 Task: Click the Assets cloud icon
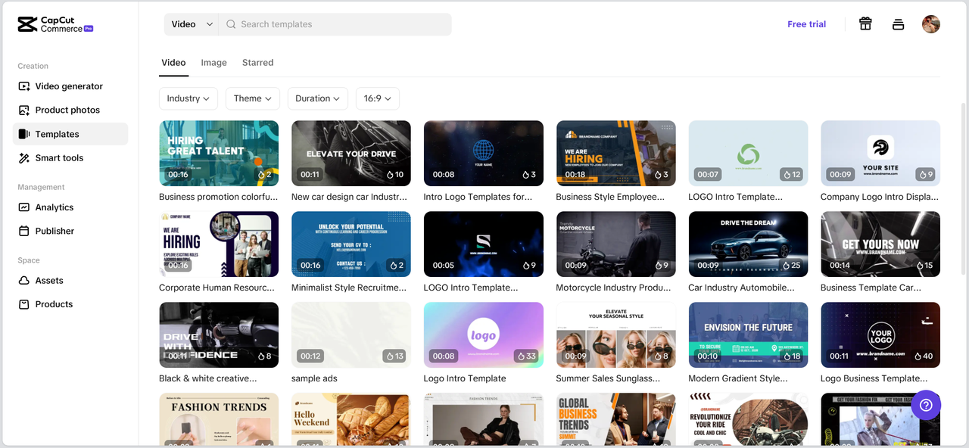pos(24,280)
